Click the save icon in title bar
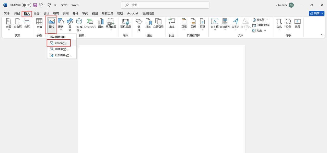The height and width of the screenshot is (153, 327). point(35,5)
